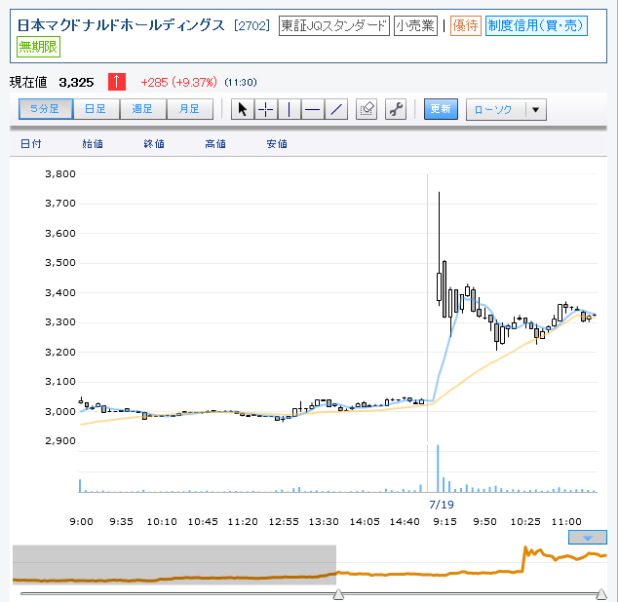
Task: Click the 11:00 time axis label
Action: pyautogui.click(x=566, y=521)
